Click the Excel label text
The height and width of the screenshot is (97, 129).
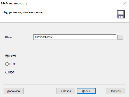[13, 56]
